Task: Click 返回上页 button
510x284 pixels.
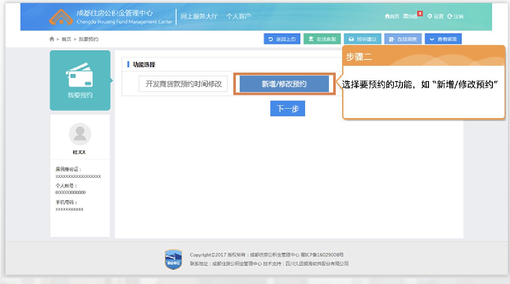Action: coord(282,39)
